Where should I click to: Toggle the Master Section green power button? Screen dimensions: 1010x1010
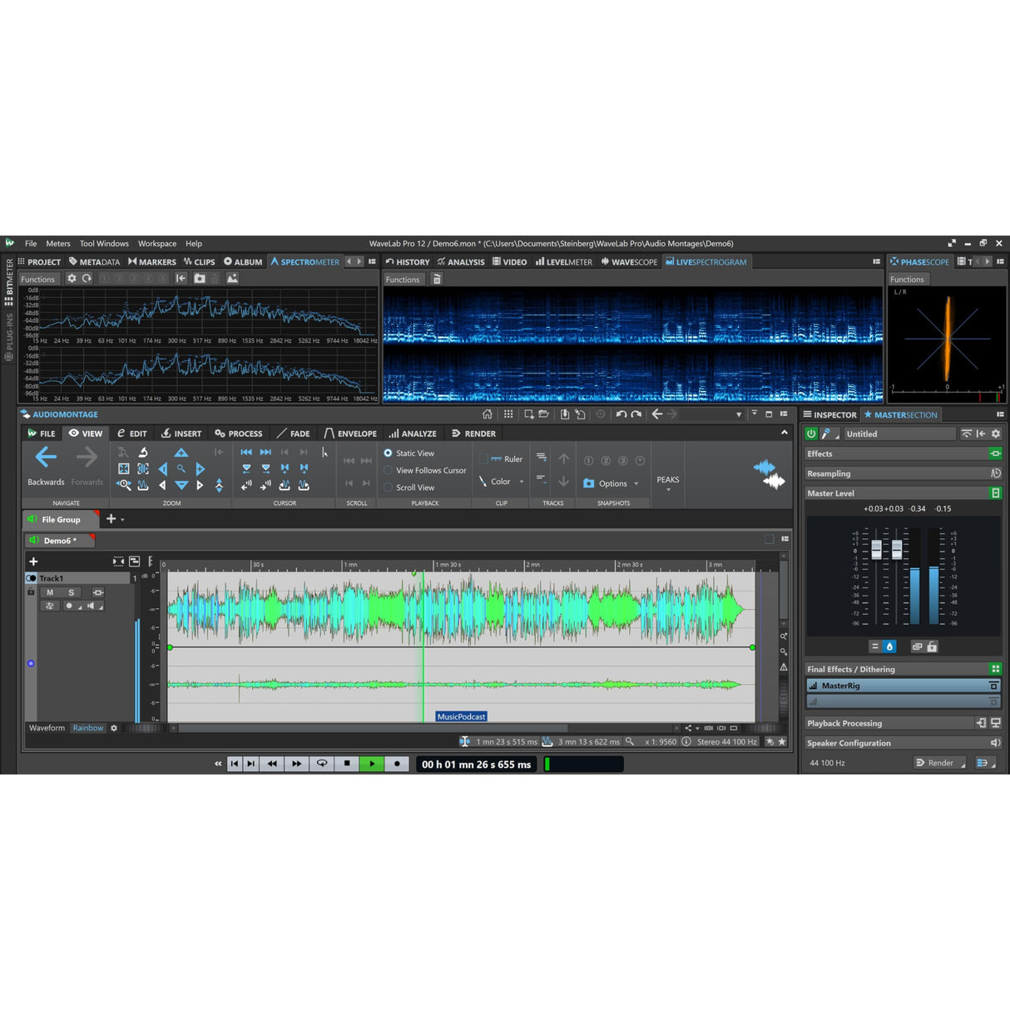811,434
